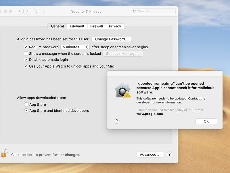
Task: Click the 'Safari downloaded this file today' text
Action: click(x=170, y=110)
